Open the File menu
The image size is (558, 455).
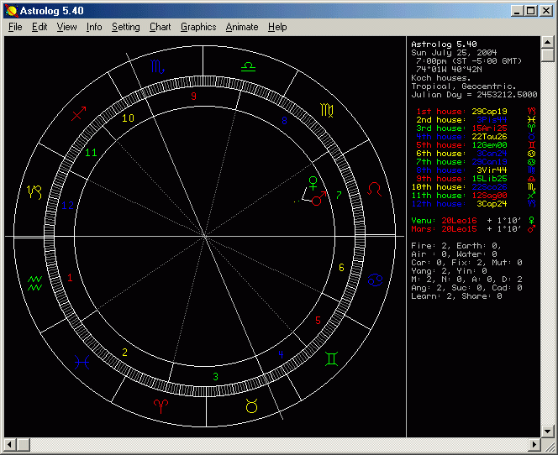click(x=15, y=27)
